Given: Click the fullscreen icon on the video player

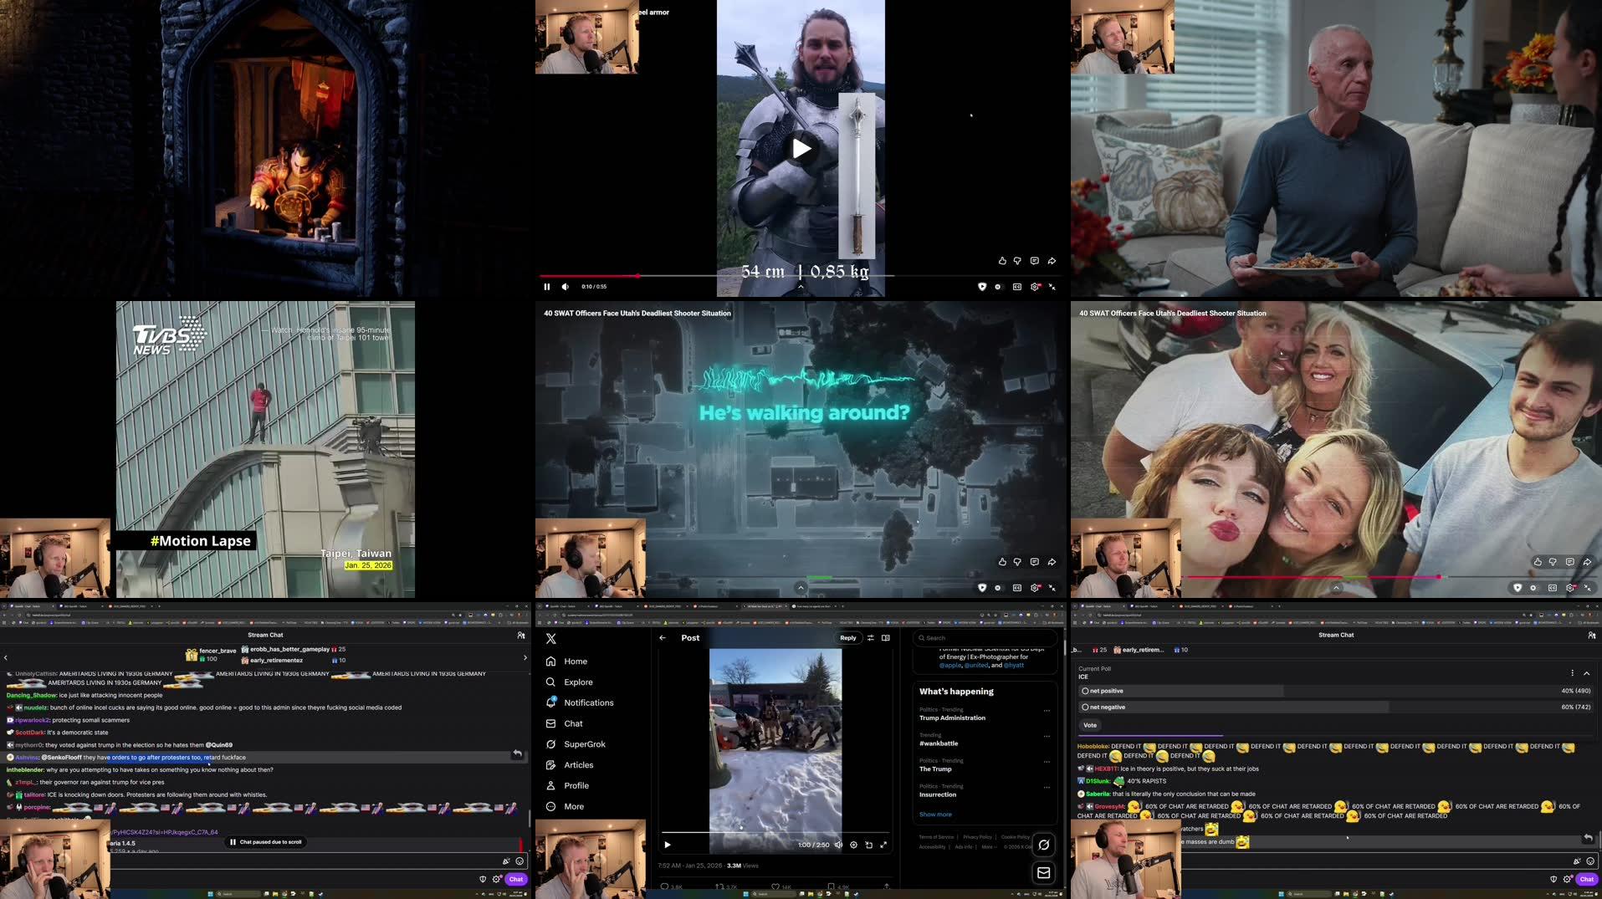Looking at the screenshot, I should (1052, 588).
